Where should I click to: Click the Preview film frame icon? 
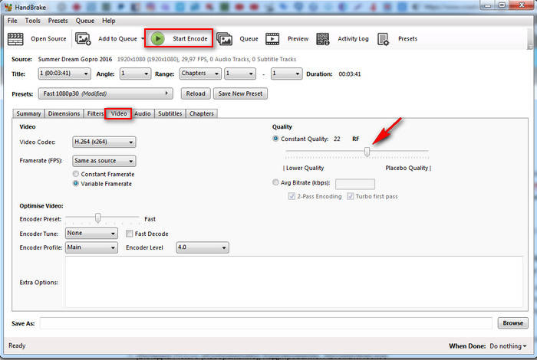pos(272,39)
